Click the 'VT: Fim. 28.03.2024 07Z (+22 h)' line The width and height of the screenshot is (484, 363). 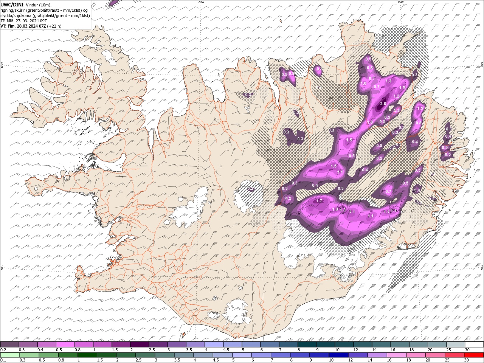31,26
